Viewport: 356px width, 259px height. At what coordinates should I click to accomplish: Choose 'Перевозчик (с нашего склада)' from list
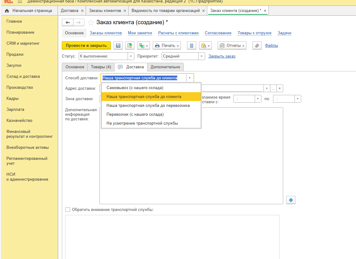135,114
